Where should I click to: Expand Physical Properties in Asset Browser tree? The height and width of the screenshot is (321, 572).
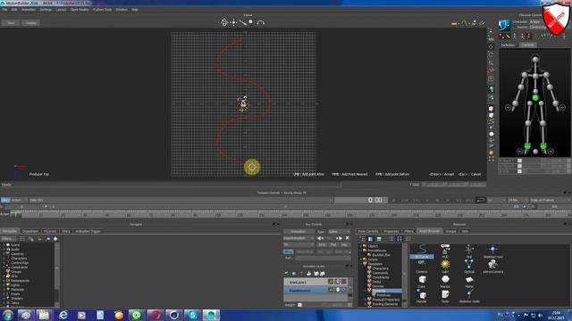(366, 300)
